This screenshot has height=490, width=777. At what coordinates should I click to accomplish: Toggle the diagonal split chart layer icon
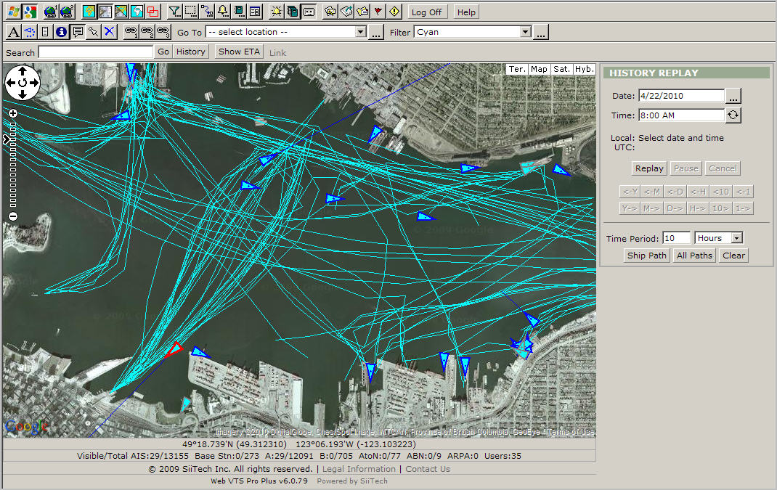click(121, 12)
